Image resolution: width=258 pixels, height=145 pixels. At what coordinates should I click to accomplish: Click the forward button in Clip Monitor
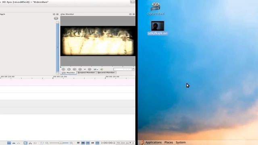pyautogui.click(x=89, y=69)
